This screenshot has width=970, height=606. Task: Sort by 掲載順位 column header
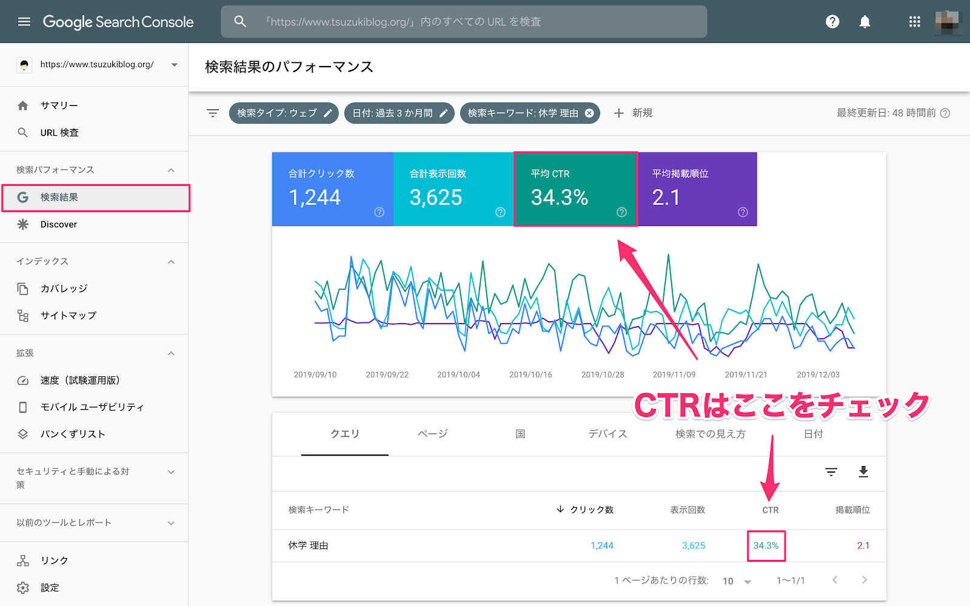(x=853, y=510)
